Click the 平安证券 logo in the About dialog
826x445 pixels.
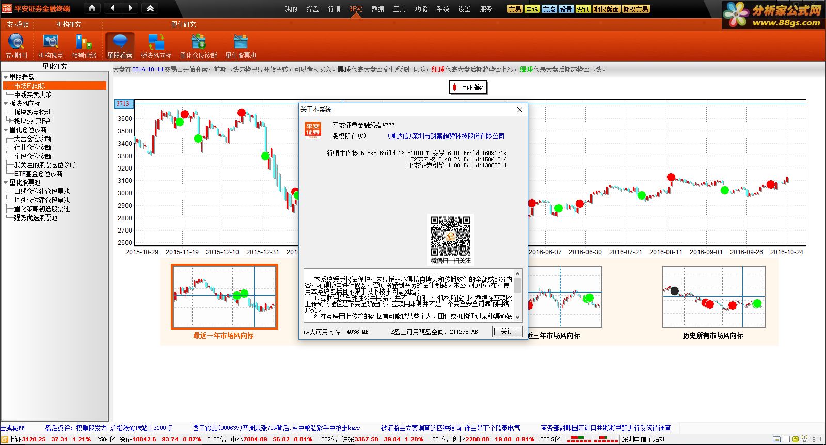click(x=313, y=130)
